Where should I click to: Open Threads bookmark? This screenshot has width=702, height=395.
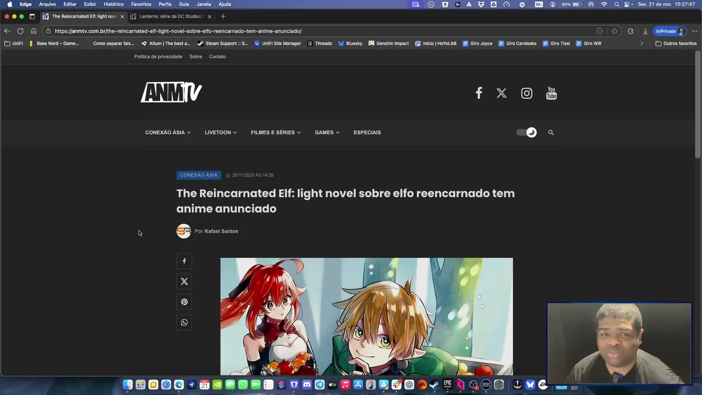[x=320, y=43]
